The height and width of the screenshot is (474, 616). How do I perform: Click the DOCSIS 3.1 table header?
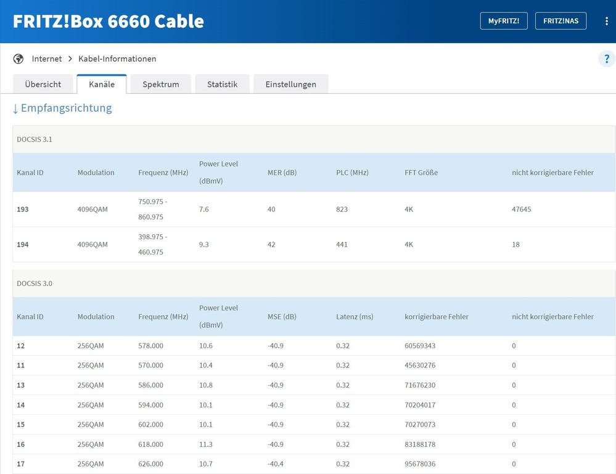35,139
